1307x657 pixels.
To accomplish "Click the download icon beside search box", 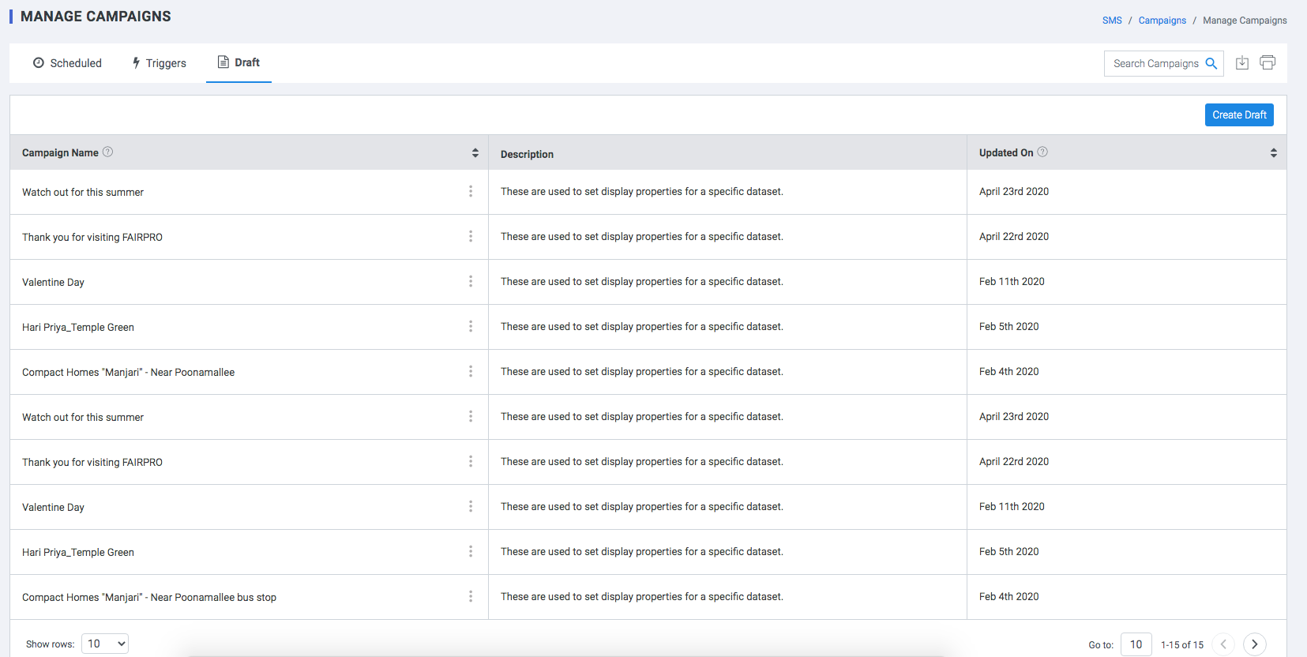I will point(1242,63).
